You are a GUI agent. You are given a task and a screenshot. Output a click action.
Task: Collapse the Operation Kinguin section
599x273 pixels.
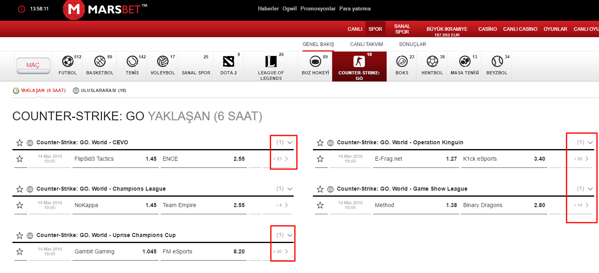click(x=590, y=142)
